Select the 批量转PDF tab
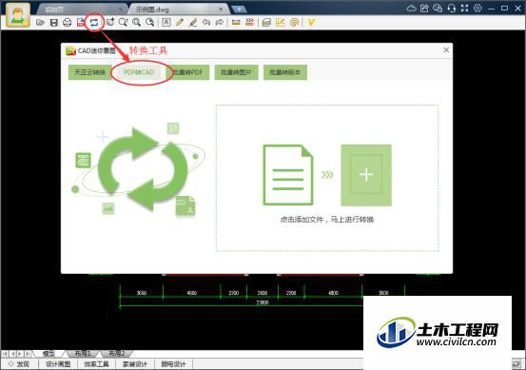The width and height of the screenshot is (526, 370). pos(188,72)
